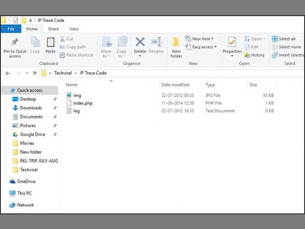Image resolution: width=305 pixels, height=229 pixels.
Task: Click Quick access in navigation pane
Action: 29,90
